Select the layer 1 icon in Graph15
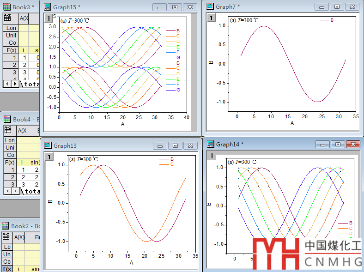 coord(49,18)
